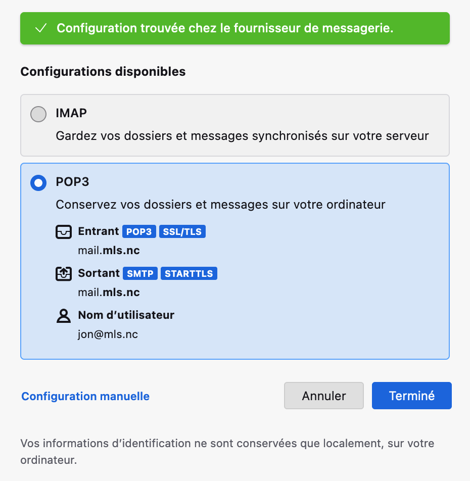Click the success checkmark icon
The width and height of the screenshot is (470, 481).
41,28
